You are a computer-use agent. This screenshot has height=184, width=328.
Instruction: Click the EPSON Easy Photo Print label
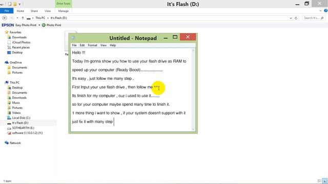(x=19, y=25)
